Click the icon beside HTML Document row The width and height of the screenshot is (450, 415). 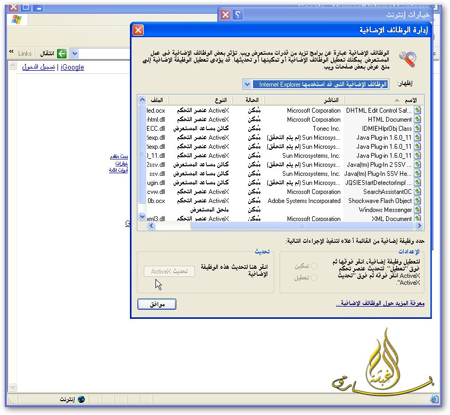click(x=418, y=119)
